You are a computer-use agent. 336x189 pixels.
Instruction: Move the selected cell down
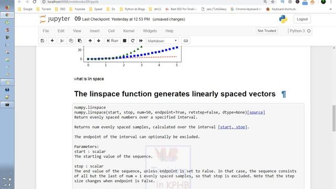tap(99, 41)
